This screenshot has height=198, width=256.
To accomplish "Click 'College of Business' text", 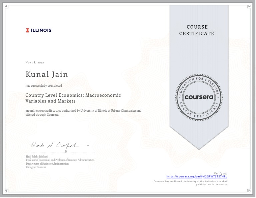I will 36,167.
